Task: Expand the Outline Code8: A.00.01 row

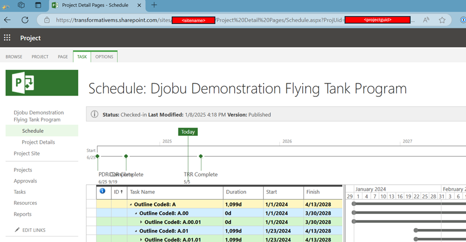Action: [141, 222]
